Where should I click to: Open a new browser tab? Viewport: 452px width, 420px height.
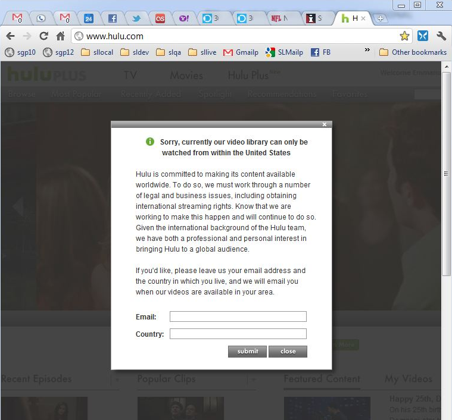tap(380, 18)
